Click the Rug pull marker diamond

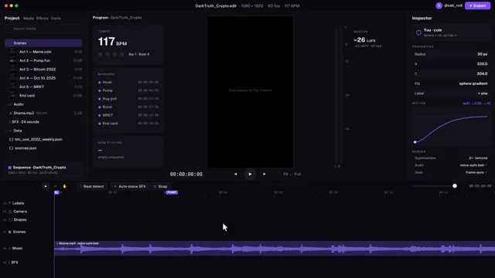[100, 99]
